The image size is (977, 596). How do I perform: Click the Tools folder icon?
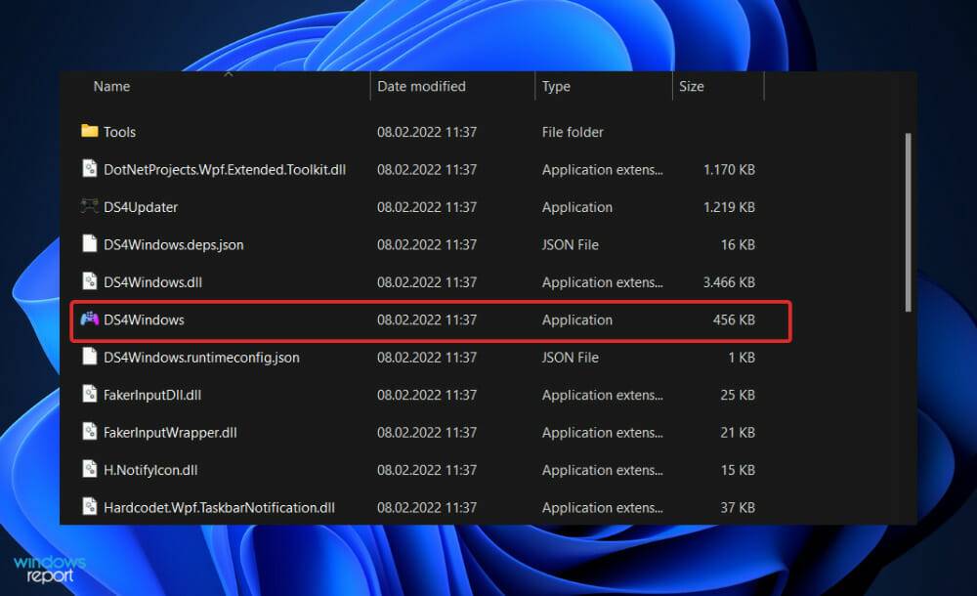click(90, 131)
